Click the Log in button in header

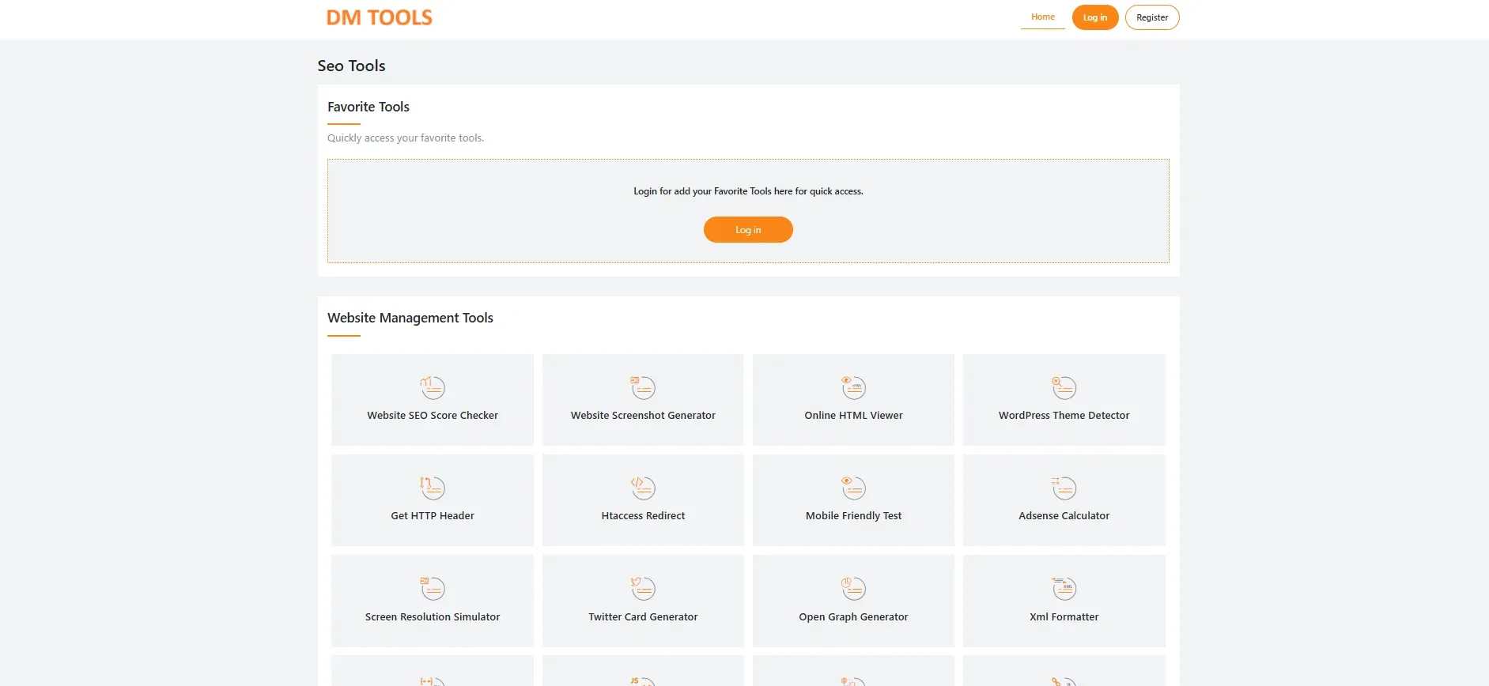pos(1095,17)
